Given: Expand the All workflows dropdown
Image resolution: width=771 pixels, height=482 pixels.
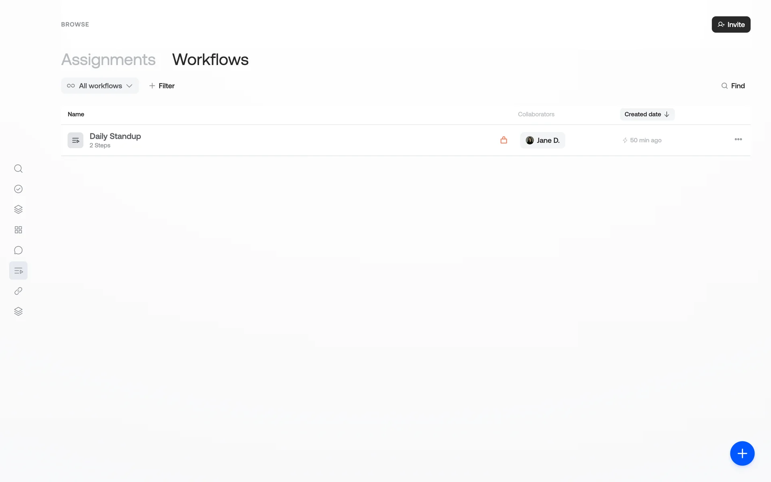Looking at the screenshot, I should click(100, 86).
